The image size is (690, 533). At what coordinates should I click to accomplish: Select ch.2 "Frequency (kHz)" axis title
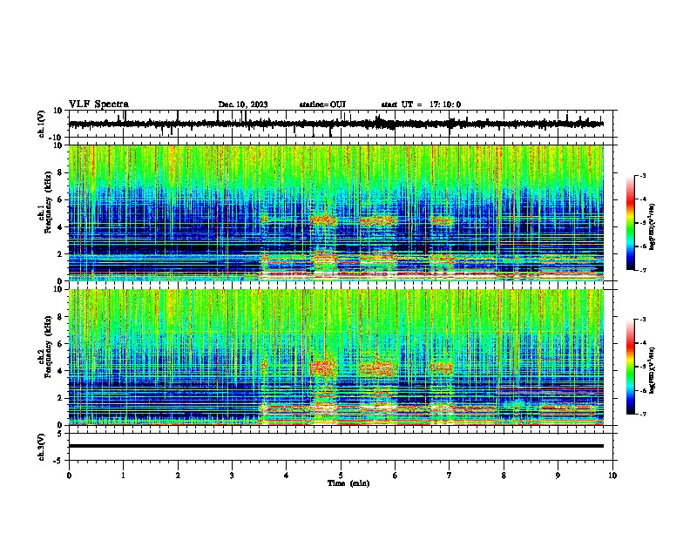tap(48, 347)
